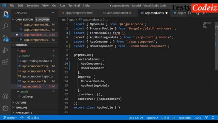Collapse the TUTORIAL folder section
218x123 pixels.
point(13,45)
